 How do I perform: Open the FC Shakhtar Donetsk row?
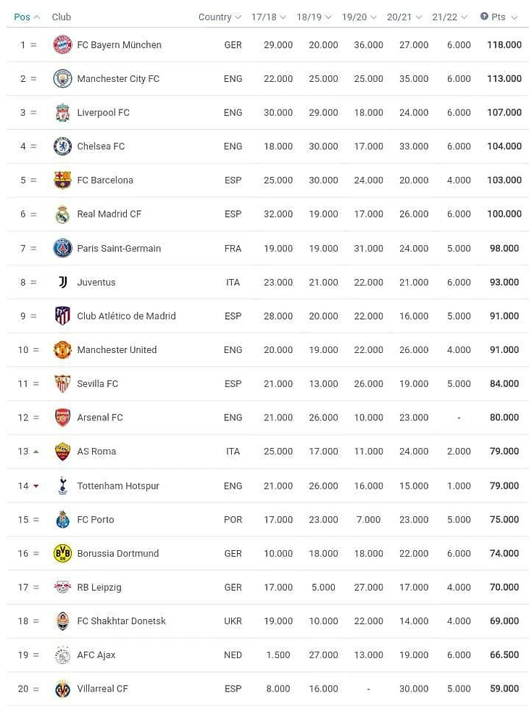pos(267,621)
